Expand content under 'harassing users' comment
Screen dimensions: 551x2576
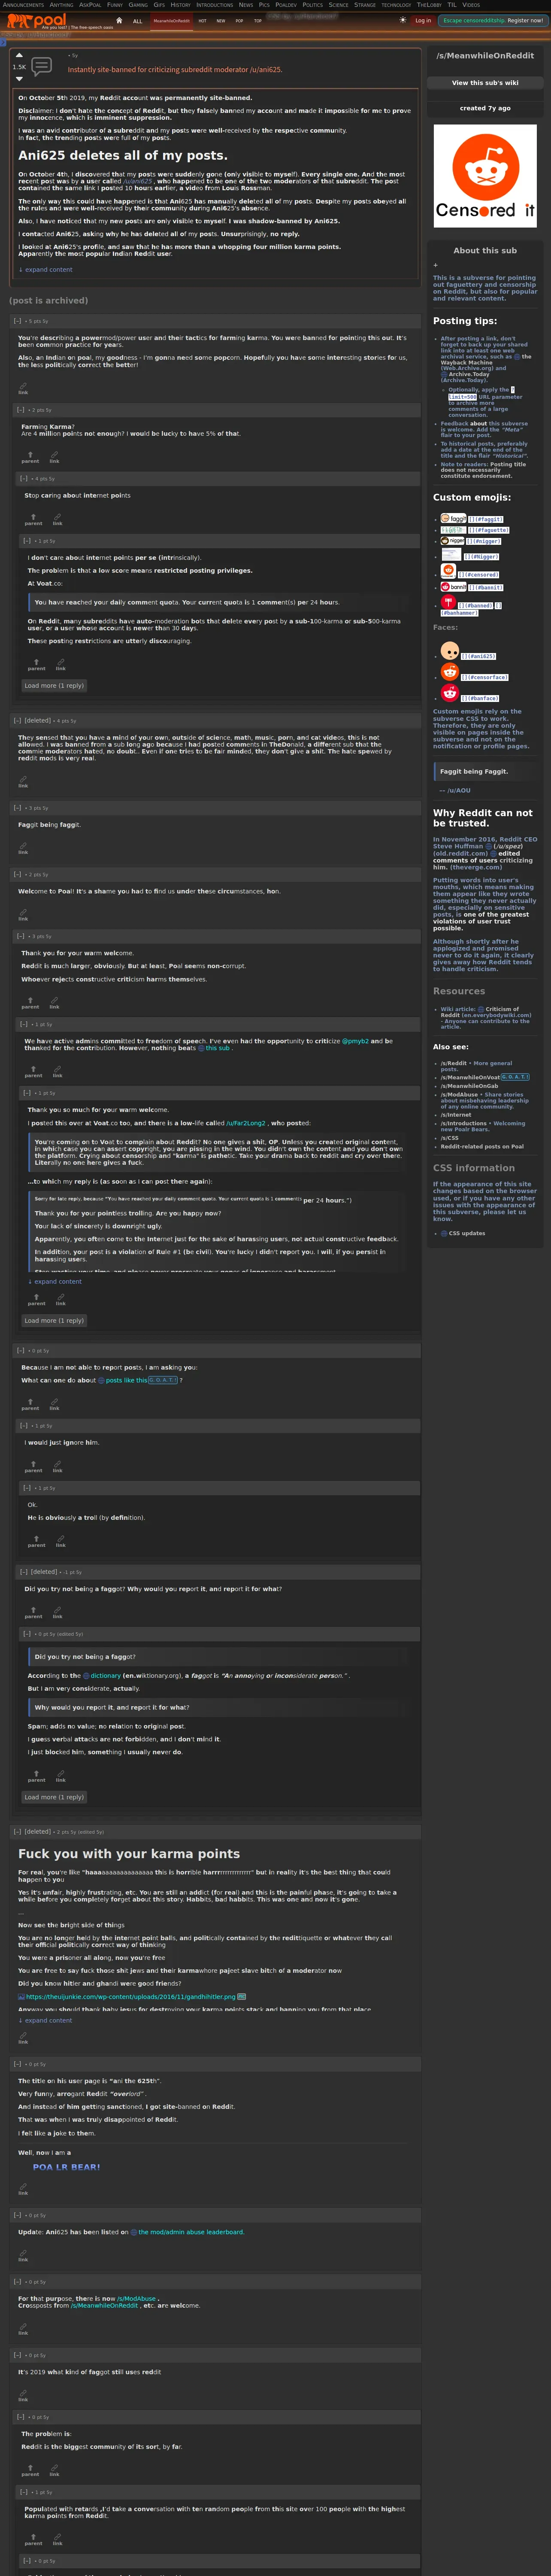click(x=55, y=1281)
